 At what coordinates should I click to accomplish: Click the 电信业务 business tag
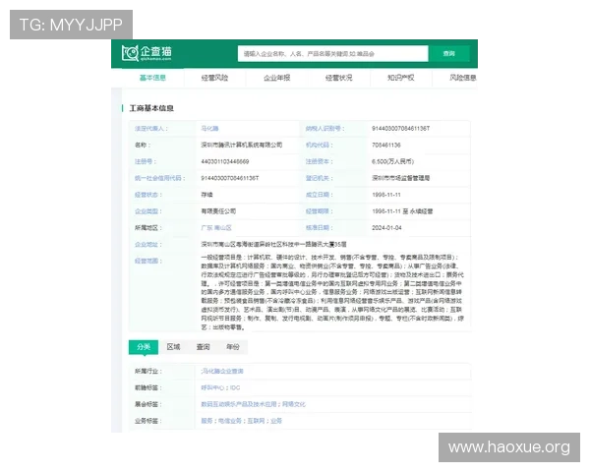[x=230, y=421]
